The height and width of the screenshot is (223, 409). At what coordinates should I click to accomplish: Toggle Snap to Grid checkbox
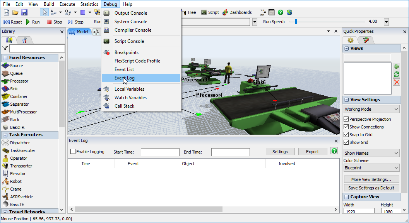[346, 135]
